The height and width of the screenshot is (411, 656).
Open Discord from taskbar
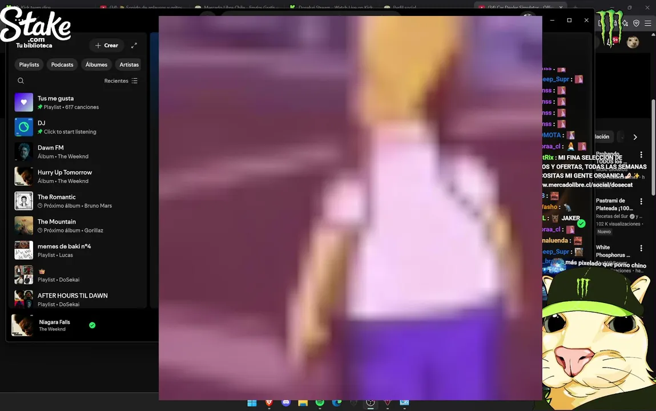pyautogui.click(x=286, y=402)
